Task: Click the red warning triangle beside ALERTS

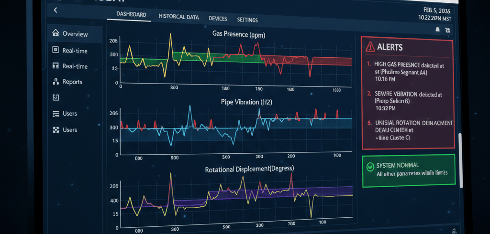Action: coord(370,47)
